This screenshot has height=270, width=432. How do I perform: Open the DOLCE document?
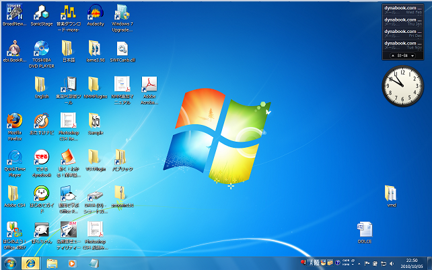tap(365, 232)
